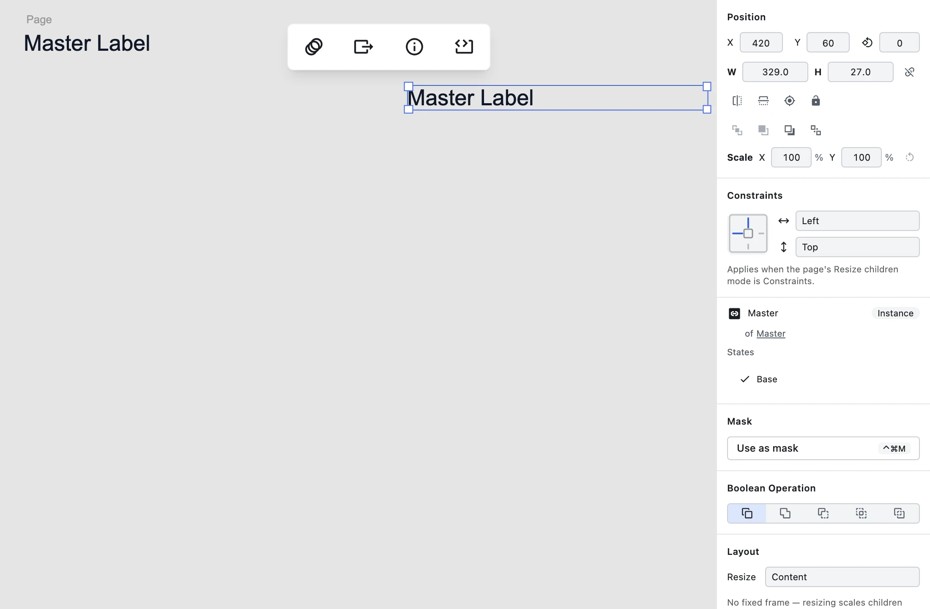Click the export arrow icon in floating toolbar
Viewport: 930px width, 609px height.
click(x=364, y=47)
